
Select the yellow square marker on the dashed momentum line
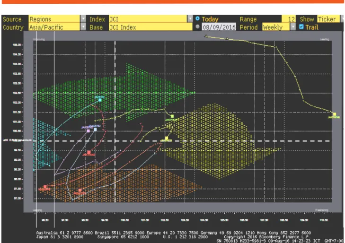[x=167, y=138]
